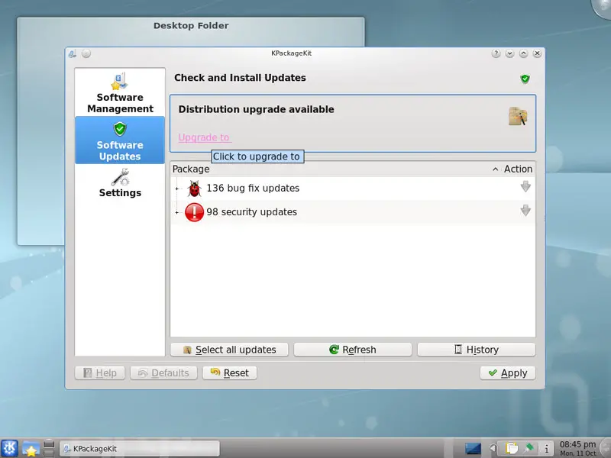This screenshot has width=611, height=458.
Task: Click the info 'i' tray icon
Action: [x=546, y=449]
